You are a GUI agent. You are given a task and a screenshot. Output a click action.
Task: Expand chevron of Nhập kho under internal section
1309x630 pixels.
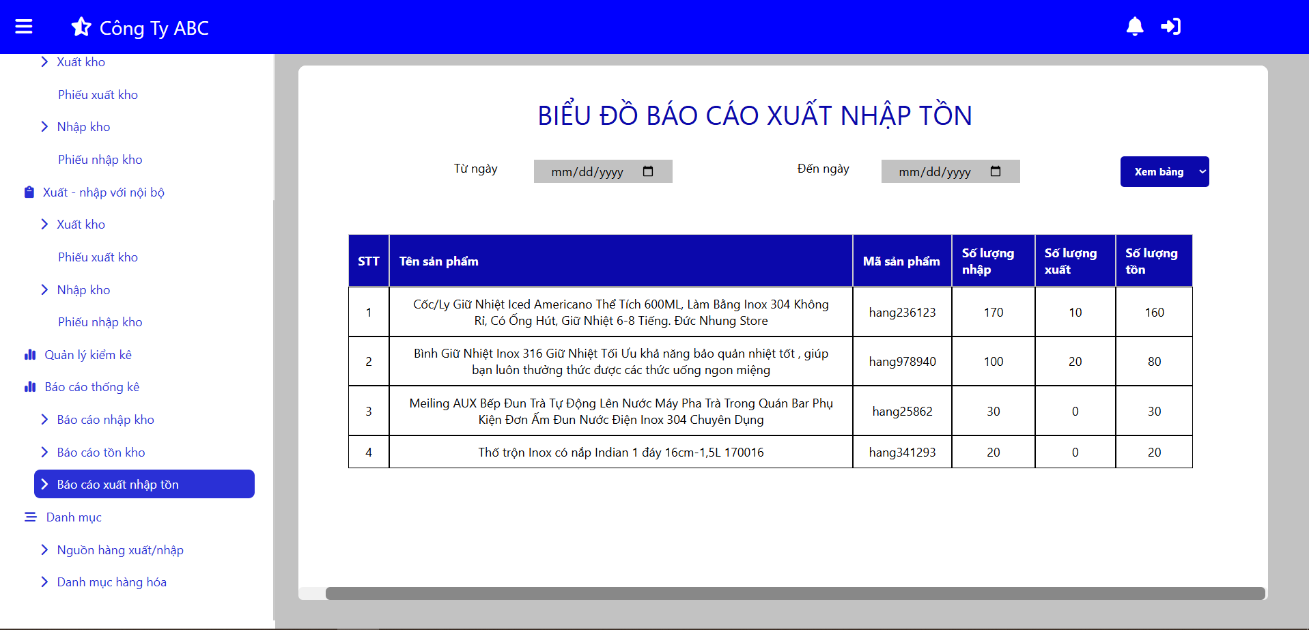point(44,290)
